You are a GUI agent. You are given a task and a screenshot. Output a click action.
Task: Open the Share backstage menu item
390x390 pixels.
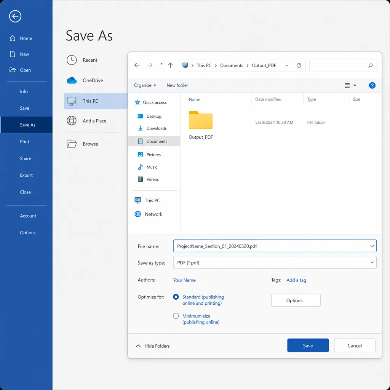(26, 158)
